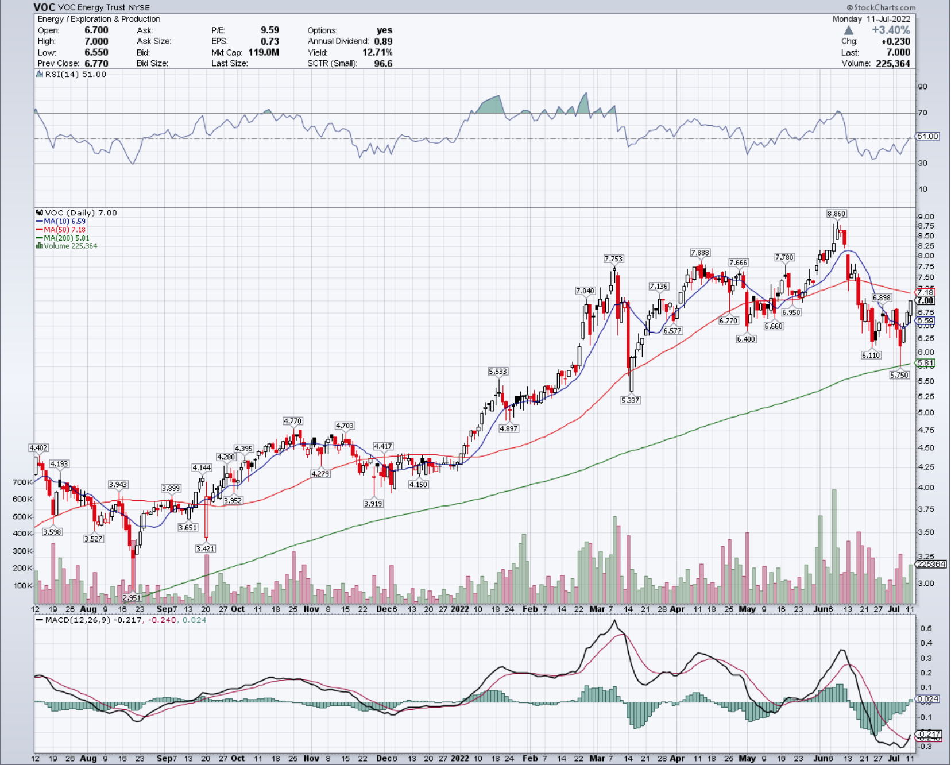The height and width of the screenshot is (765, 951).
Task: Click the MA(200) 5.81 legend entry
Action: point(63,238)
